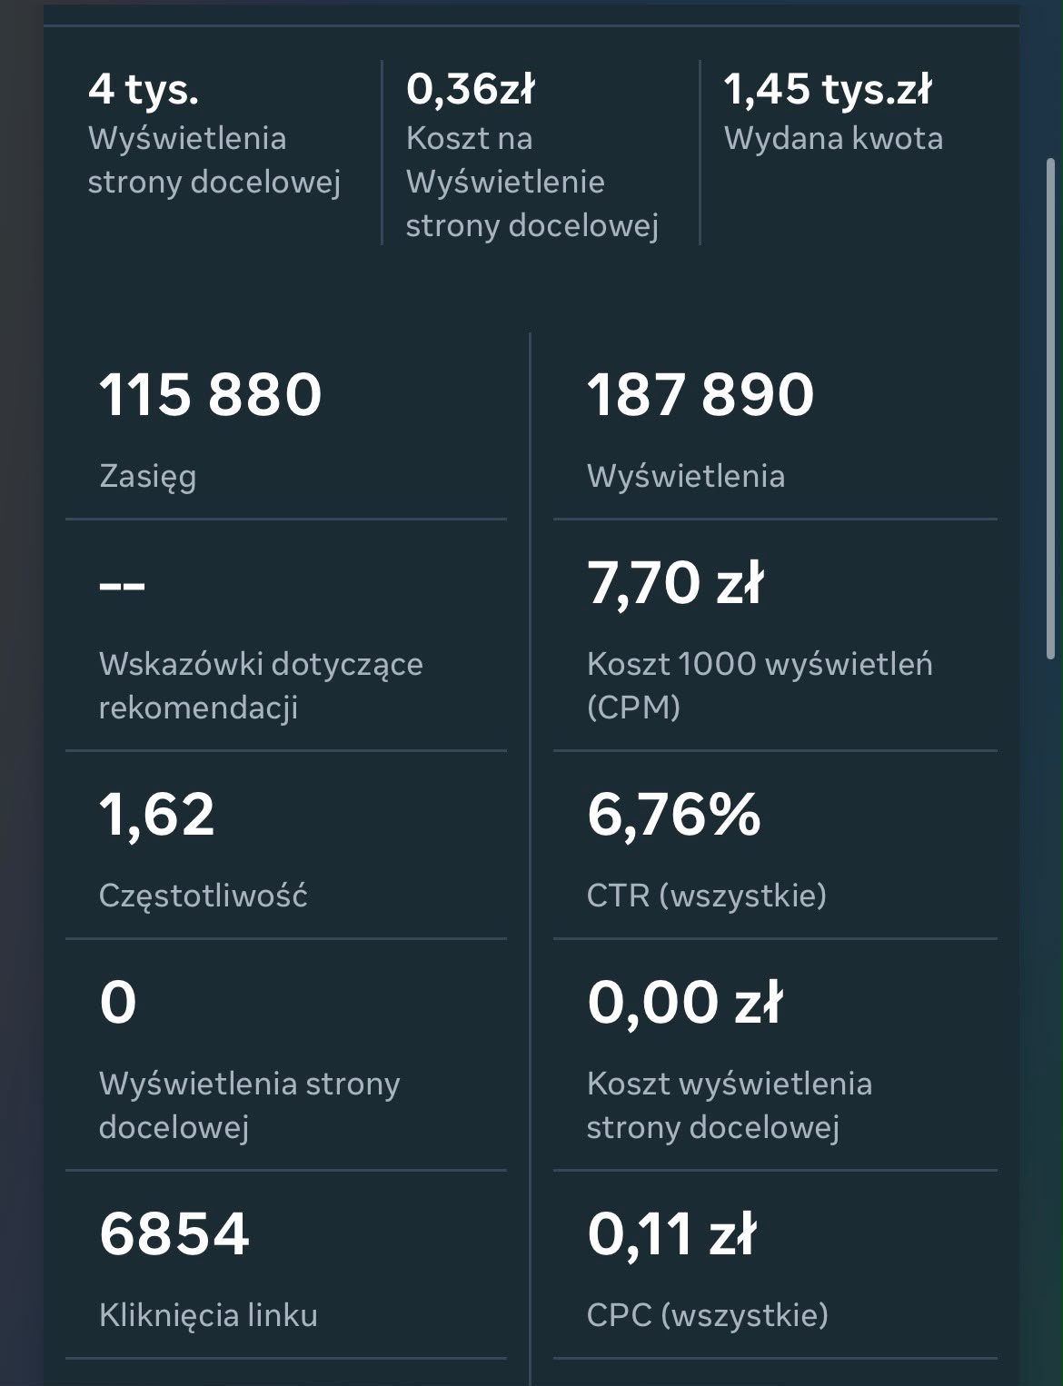The height and width of the screenshot is (1386, 1063).
Task: Click the double-dash recommendations value
Action: [x=122, y=585]
